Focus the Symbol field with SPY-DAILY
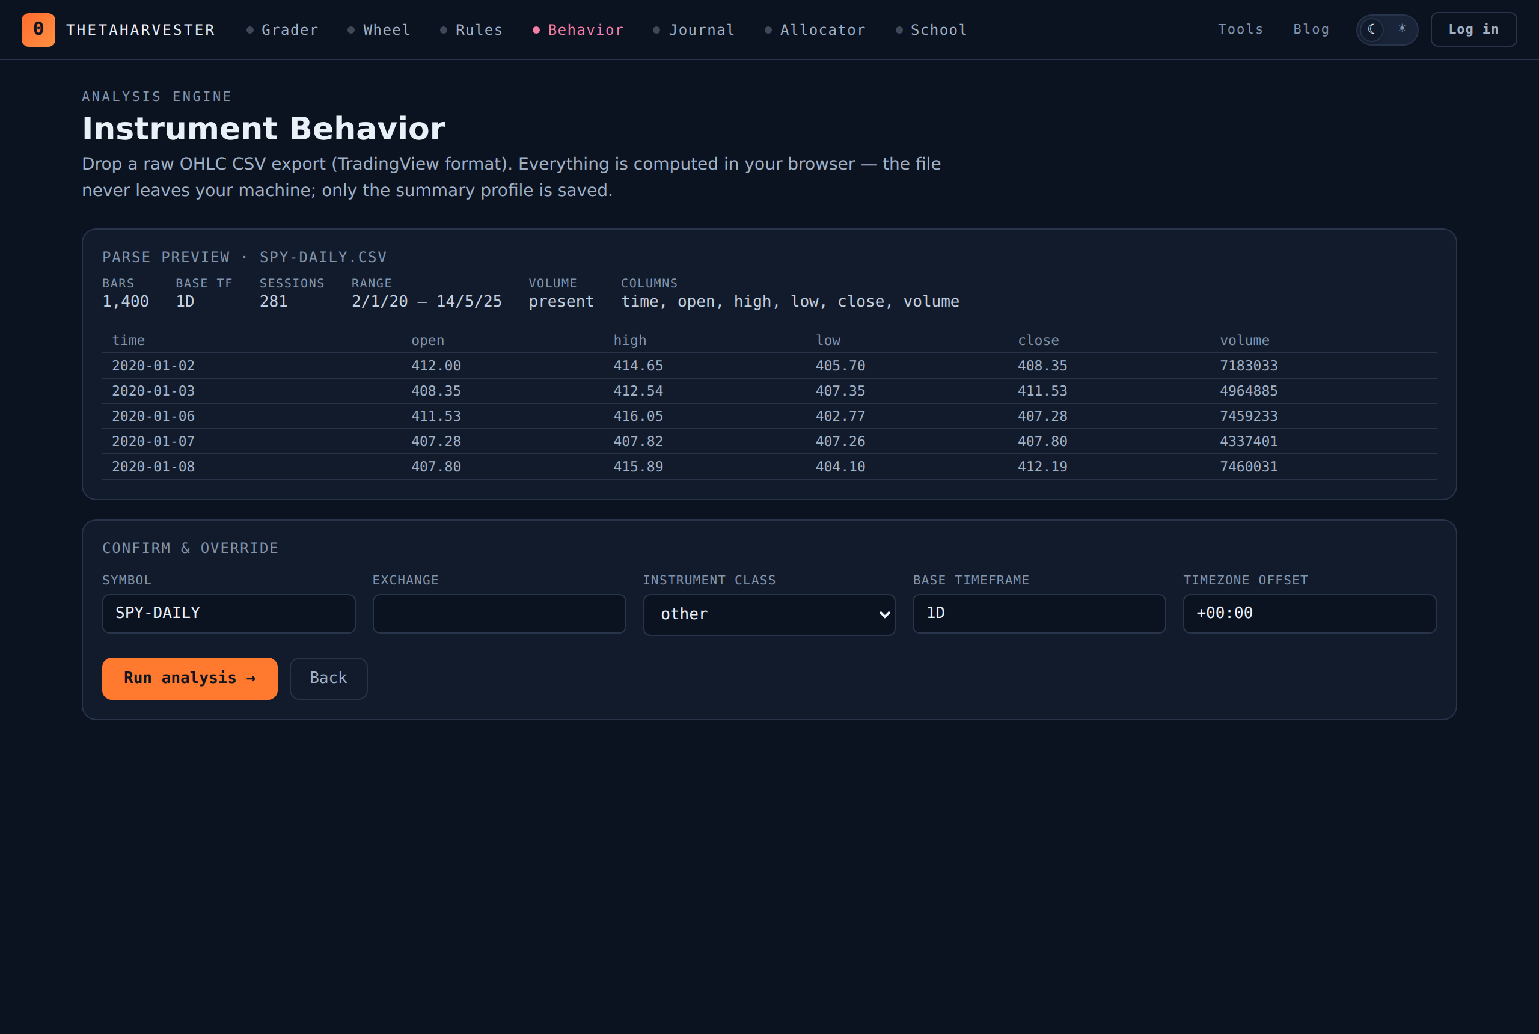Image resolution: width=1539 pixels, height=1034 pixels. pyautogui.click(x=229, y=614)
